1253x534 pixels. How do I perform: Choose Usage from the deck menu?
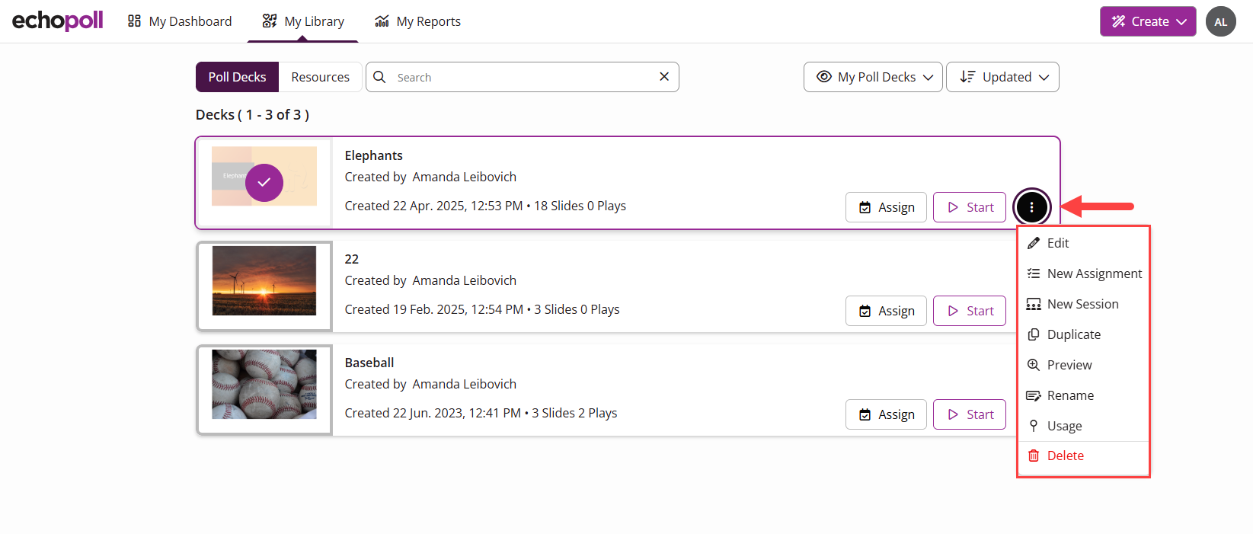click(1083, 426)
